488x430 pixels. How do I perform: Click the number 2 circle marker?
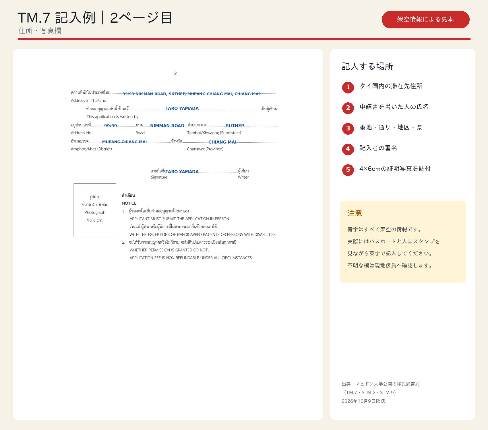pyautogui.click(x=348, y=108)
